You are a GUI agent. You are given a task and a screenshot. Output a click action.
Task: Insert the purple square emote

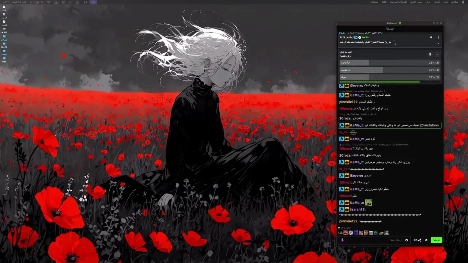pos(356,233)
